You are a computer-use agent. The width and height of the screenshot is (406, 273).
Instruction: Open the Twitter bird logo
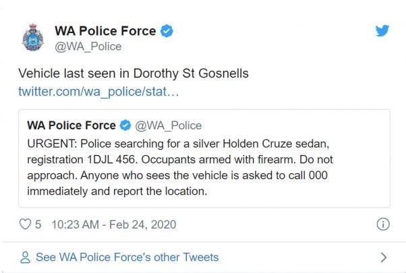pos(382,30)
